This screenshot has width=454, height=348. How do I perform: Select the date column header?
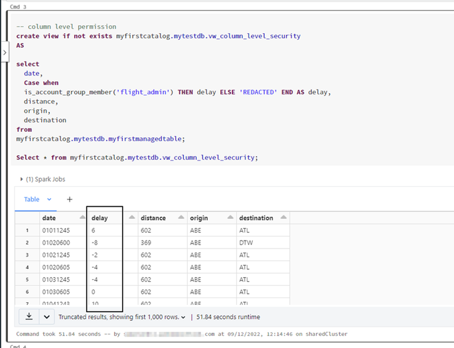[64, 217]
